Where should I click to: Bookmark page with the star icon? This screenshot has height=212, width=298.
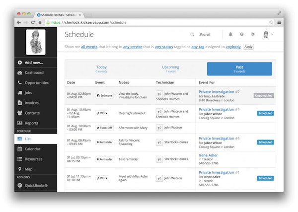[271, 22]
